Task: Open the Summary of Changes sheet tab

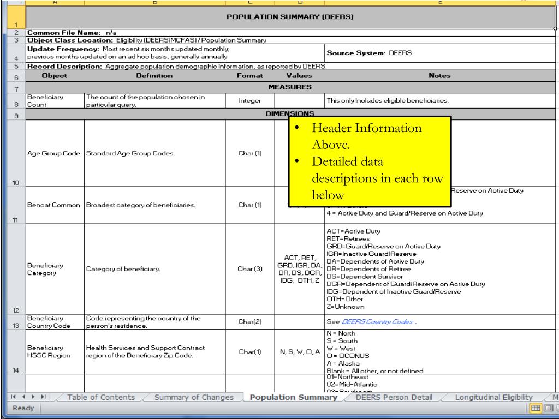Action: tap(194, 397)
